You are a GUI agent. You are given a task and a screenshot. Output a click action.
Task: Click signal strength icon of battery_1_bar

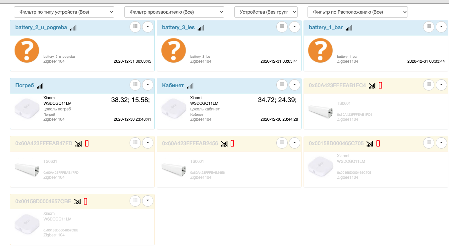pos(349,28)
